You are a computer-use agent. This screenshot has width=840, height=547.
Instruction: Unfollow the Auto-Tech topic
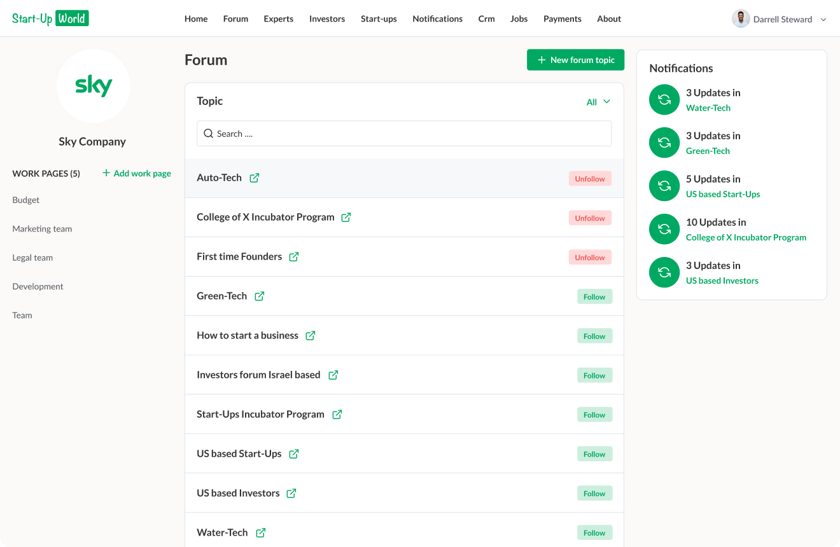590,179
